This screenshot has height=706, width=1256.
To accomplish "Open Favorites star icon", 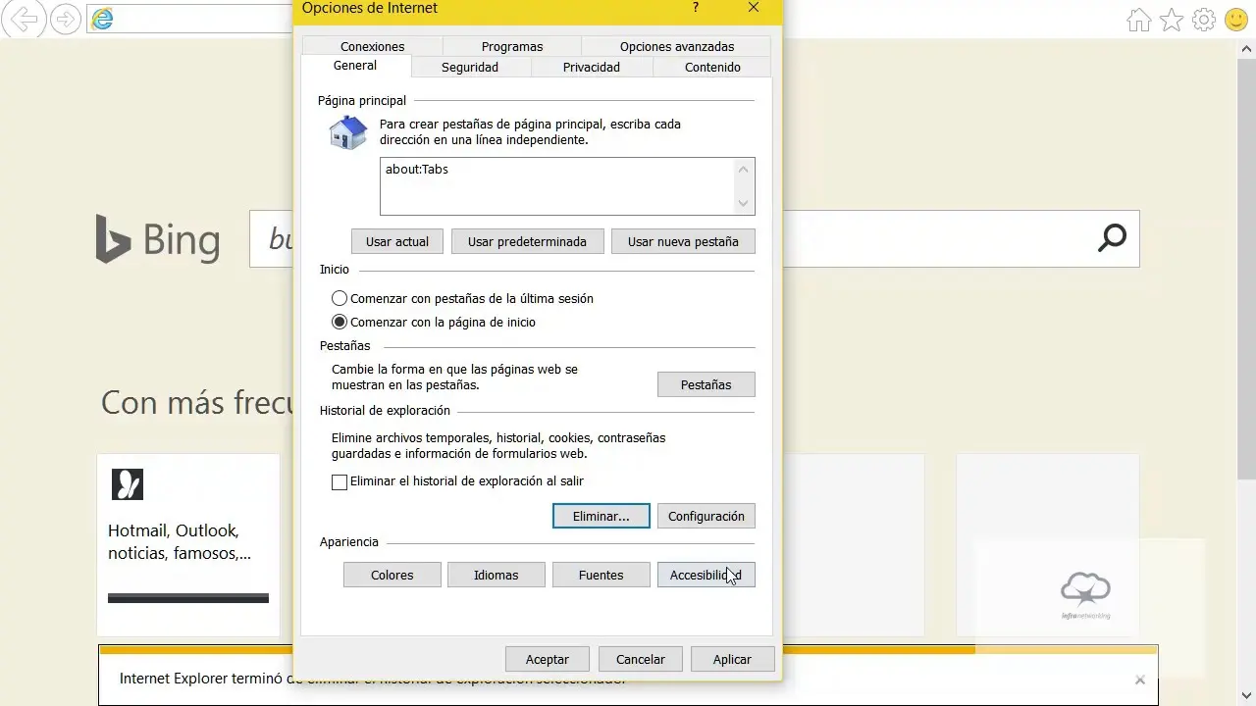I will 1172,20.
